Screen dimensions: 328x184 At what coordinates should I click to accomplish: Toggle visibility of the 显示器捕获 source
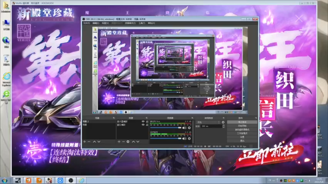[x=143, y=121]
